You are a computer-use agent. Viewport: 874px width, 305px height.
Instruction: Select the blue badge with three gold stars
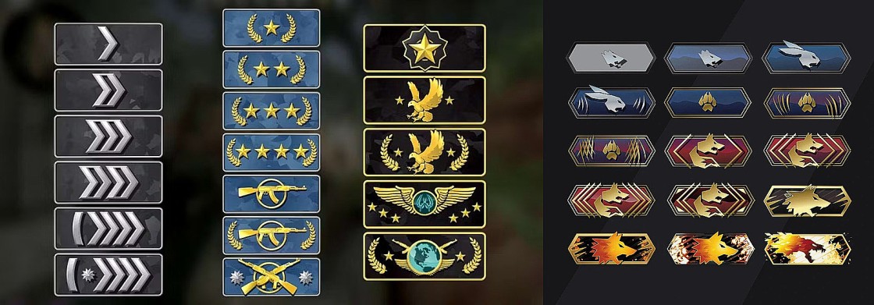point(272,111)
